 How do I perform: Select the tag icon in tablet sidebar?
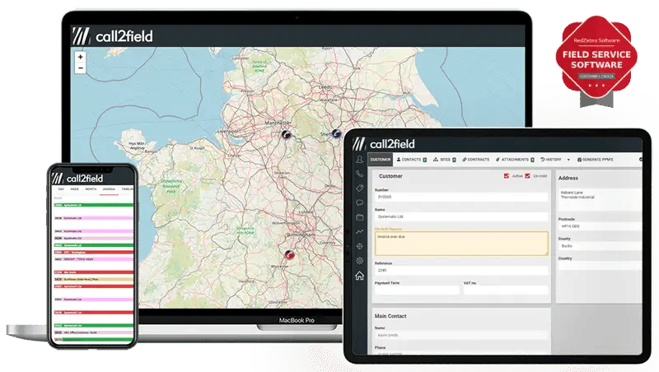359,188
